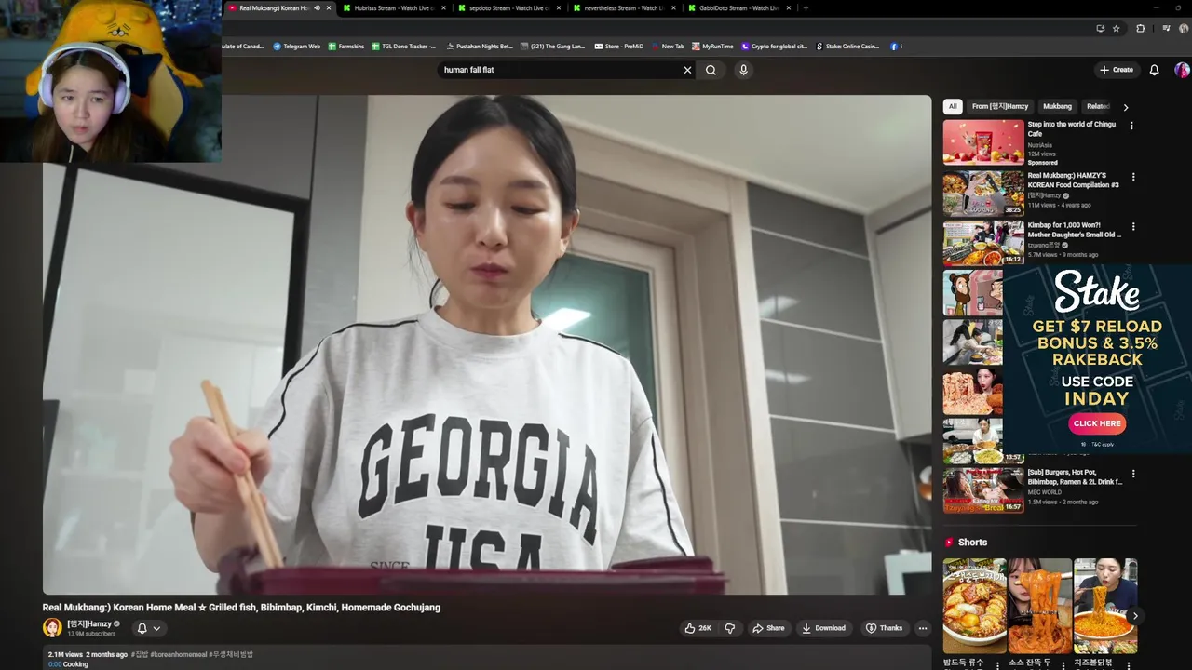Mute audio on Real Mukbang tab
Screen dimensions: 1192x670
318,8
